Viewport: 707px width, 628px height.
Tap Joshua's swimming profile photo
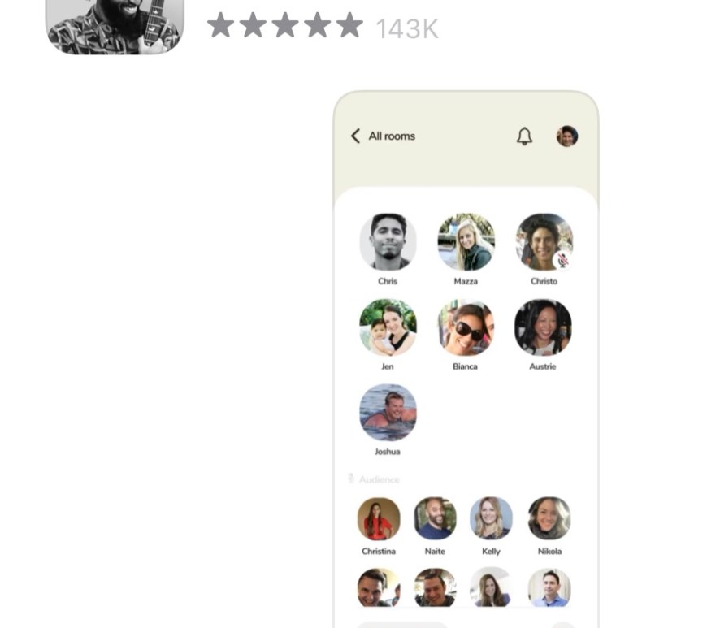point(388,413)
